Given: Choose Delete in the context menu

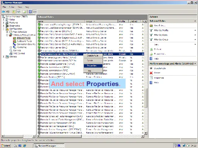Looking at the screenshot, I should click(93, 61).
